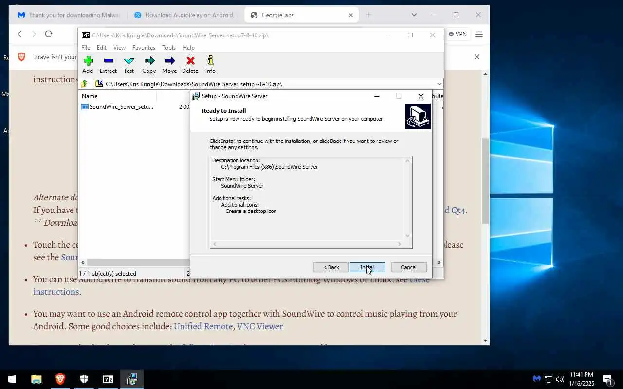
Task: Cancel the SoundWire Server setup
Action: pyautogui.click(x=408, y=267)
